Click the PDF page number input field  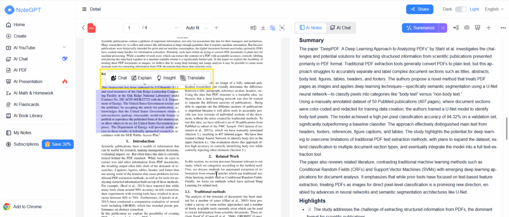point(131,28)
